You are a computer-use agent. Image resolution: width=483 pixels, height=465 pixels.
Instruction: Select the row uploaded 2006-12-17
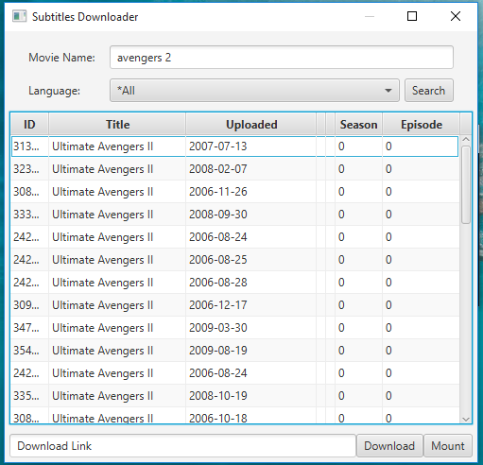(234, 305)
